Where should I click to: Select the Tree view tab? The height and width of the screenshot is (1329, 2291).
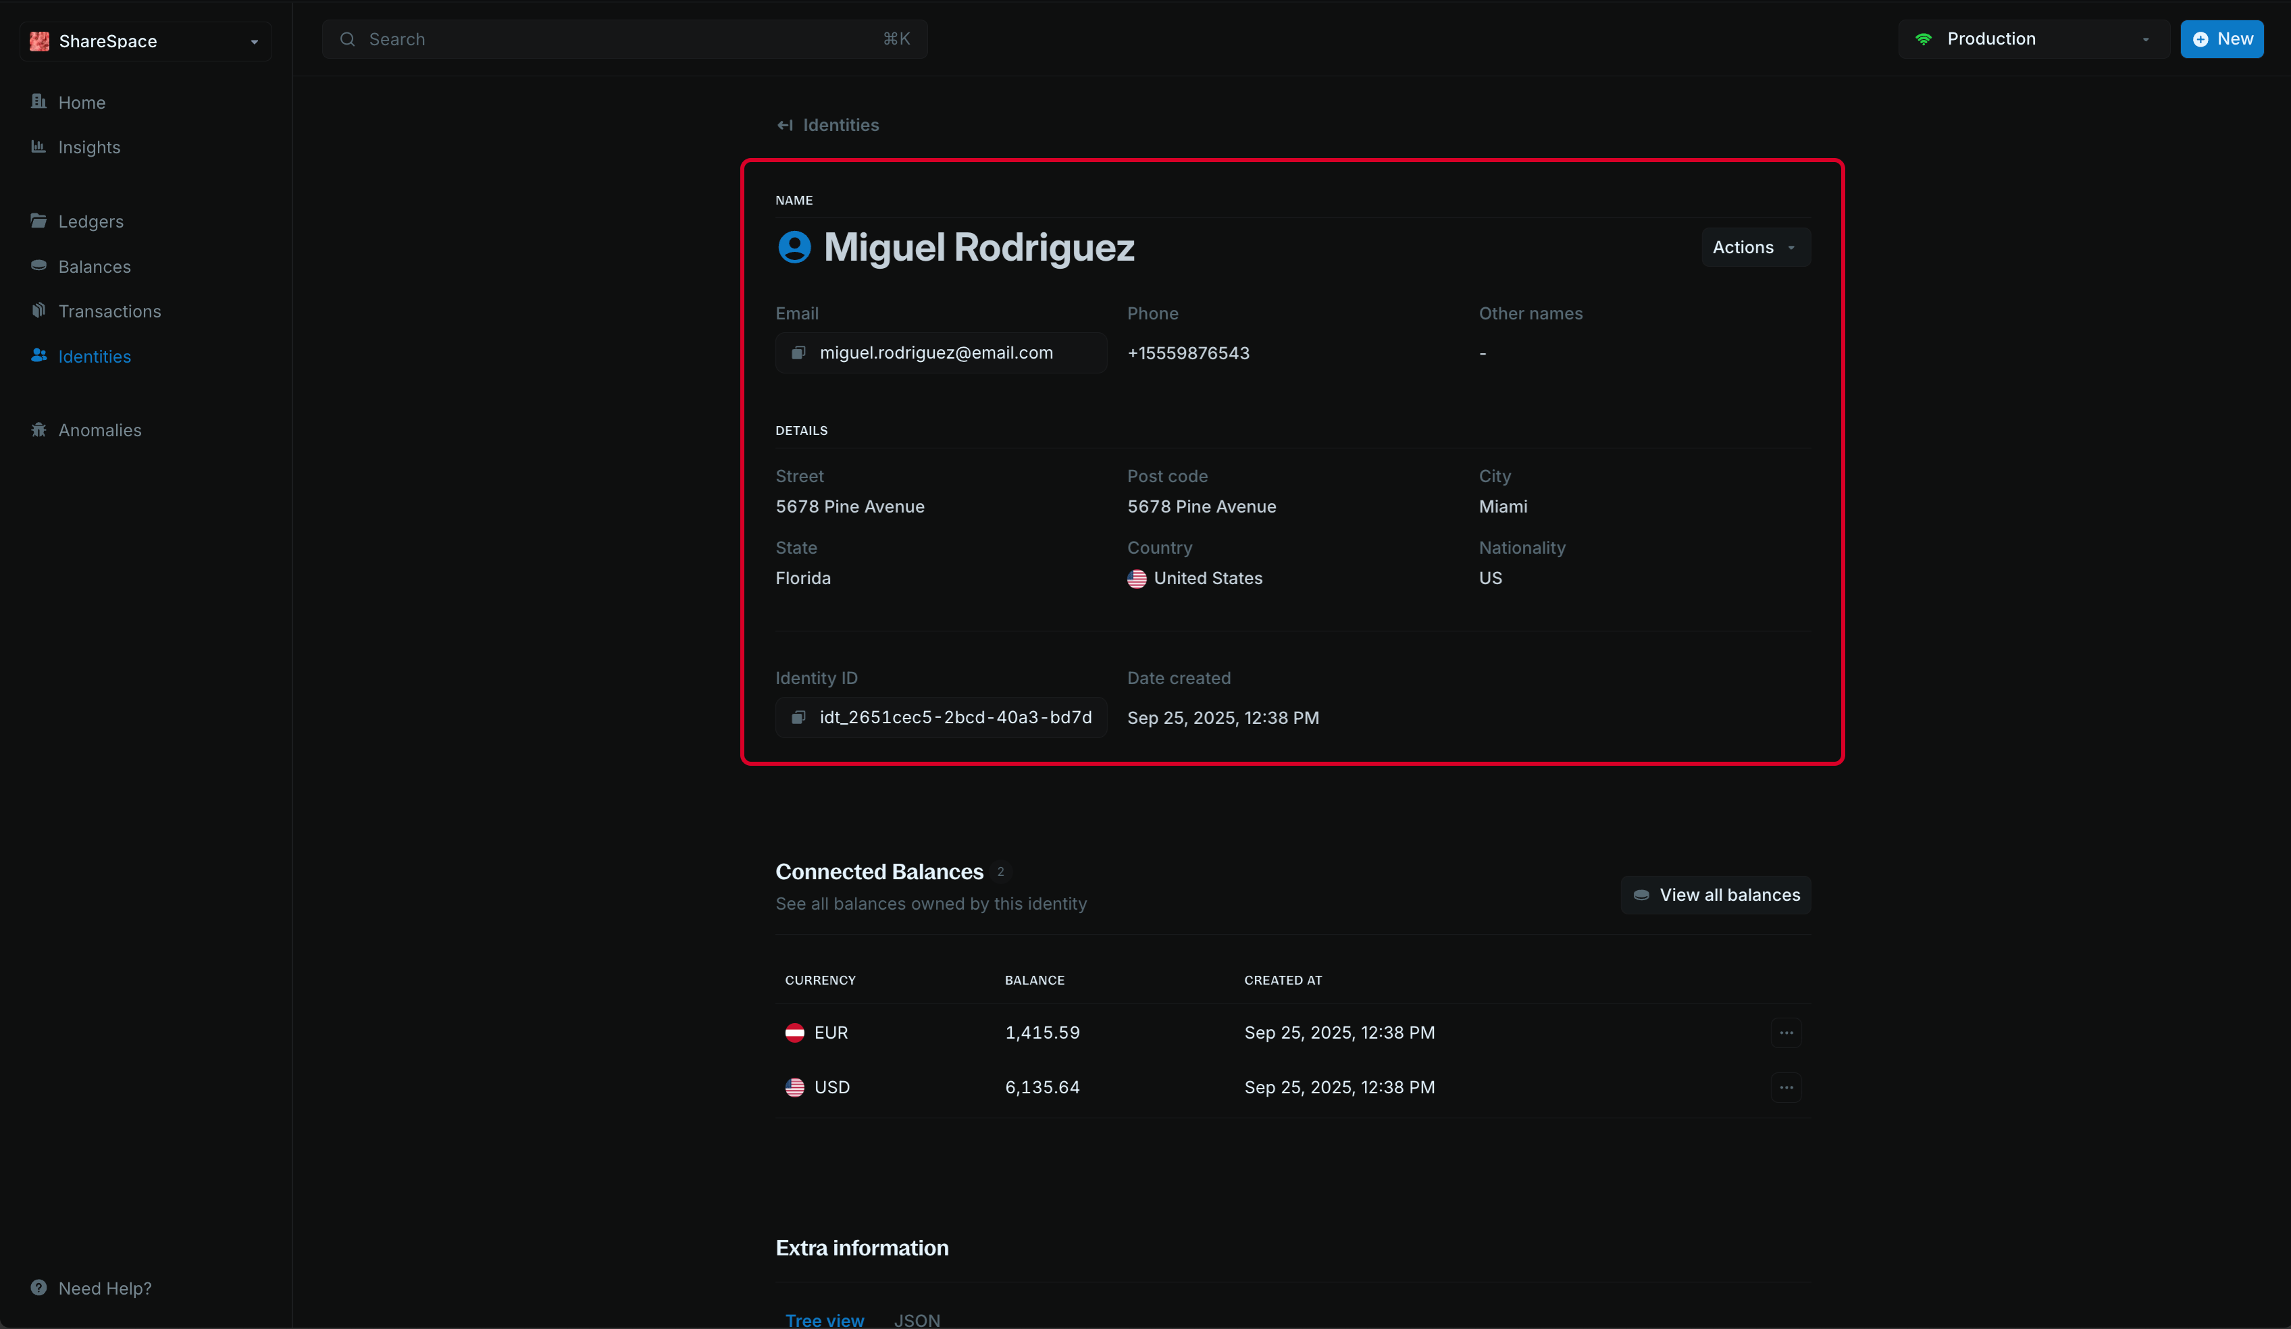pos(824,1320)
